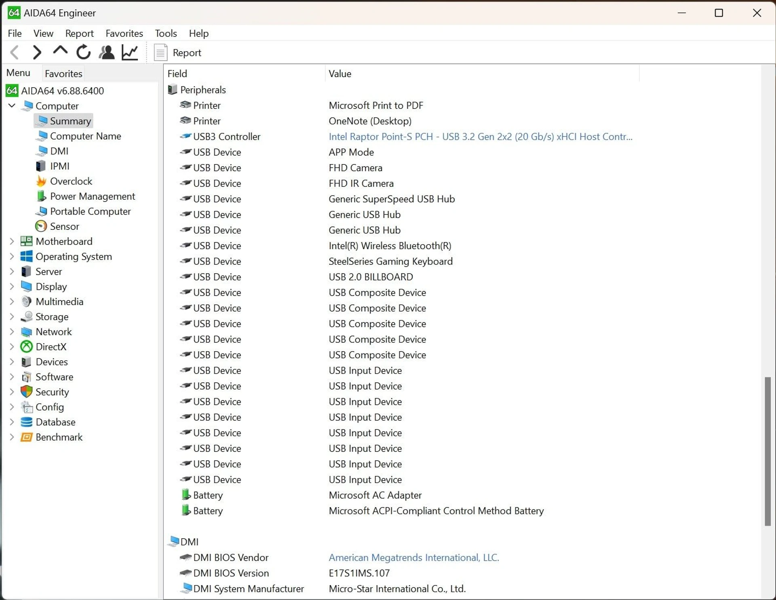Click the Database cylinder icon
The height and width of the screenshot is (600, 776).
pos(27,422)
